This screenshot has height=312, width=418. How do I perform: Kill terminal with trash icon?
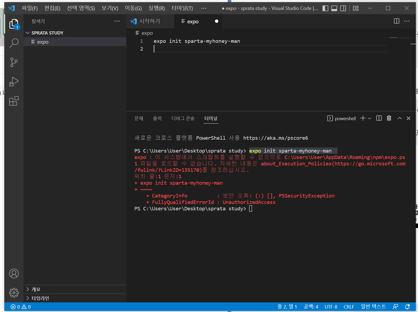389,118
